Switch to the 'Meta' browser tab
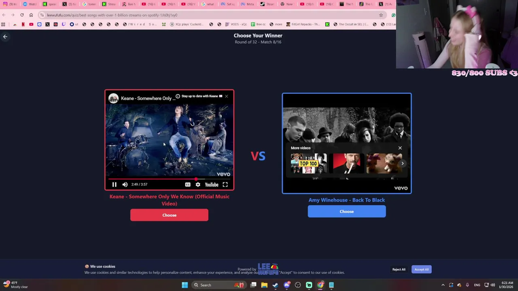 (x=248, y=4)
